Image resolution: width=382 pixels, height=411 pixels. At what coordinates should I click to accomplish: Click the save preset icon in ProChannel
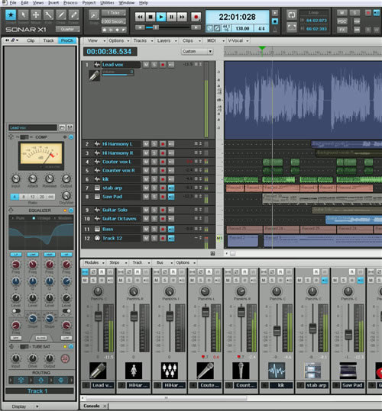[70, 127]
